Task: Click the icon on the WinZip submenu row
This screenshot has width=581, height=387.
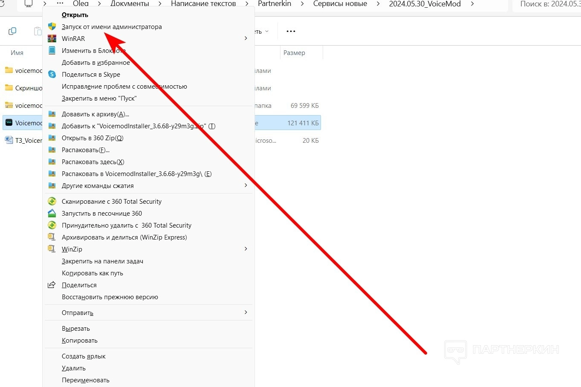Action: 52,249
